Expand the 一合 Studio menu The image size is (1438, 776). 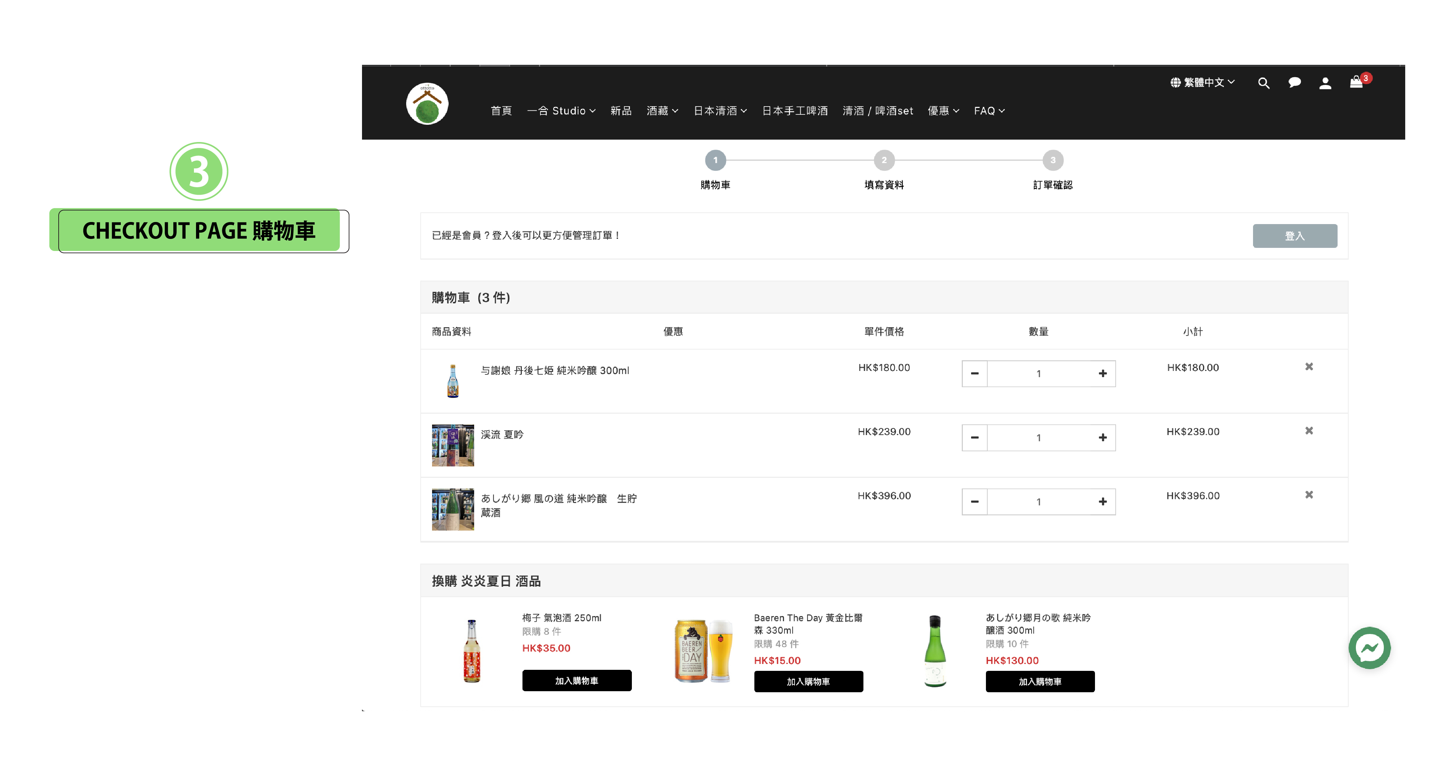tap(561, 111)
